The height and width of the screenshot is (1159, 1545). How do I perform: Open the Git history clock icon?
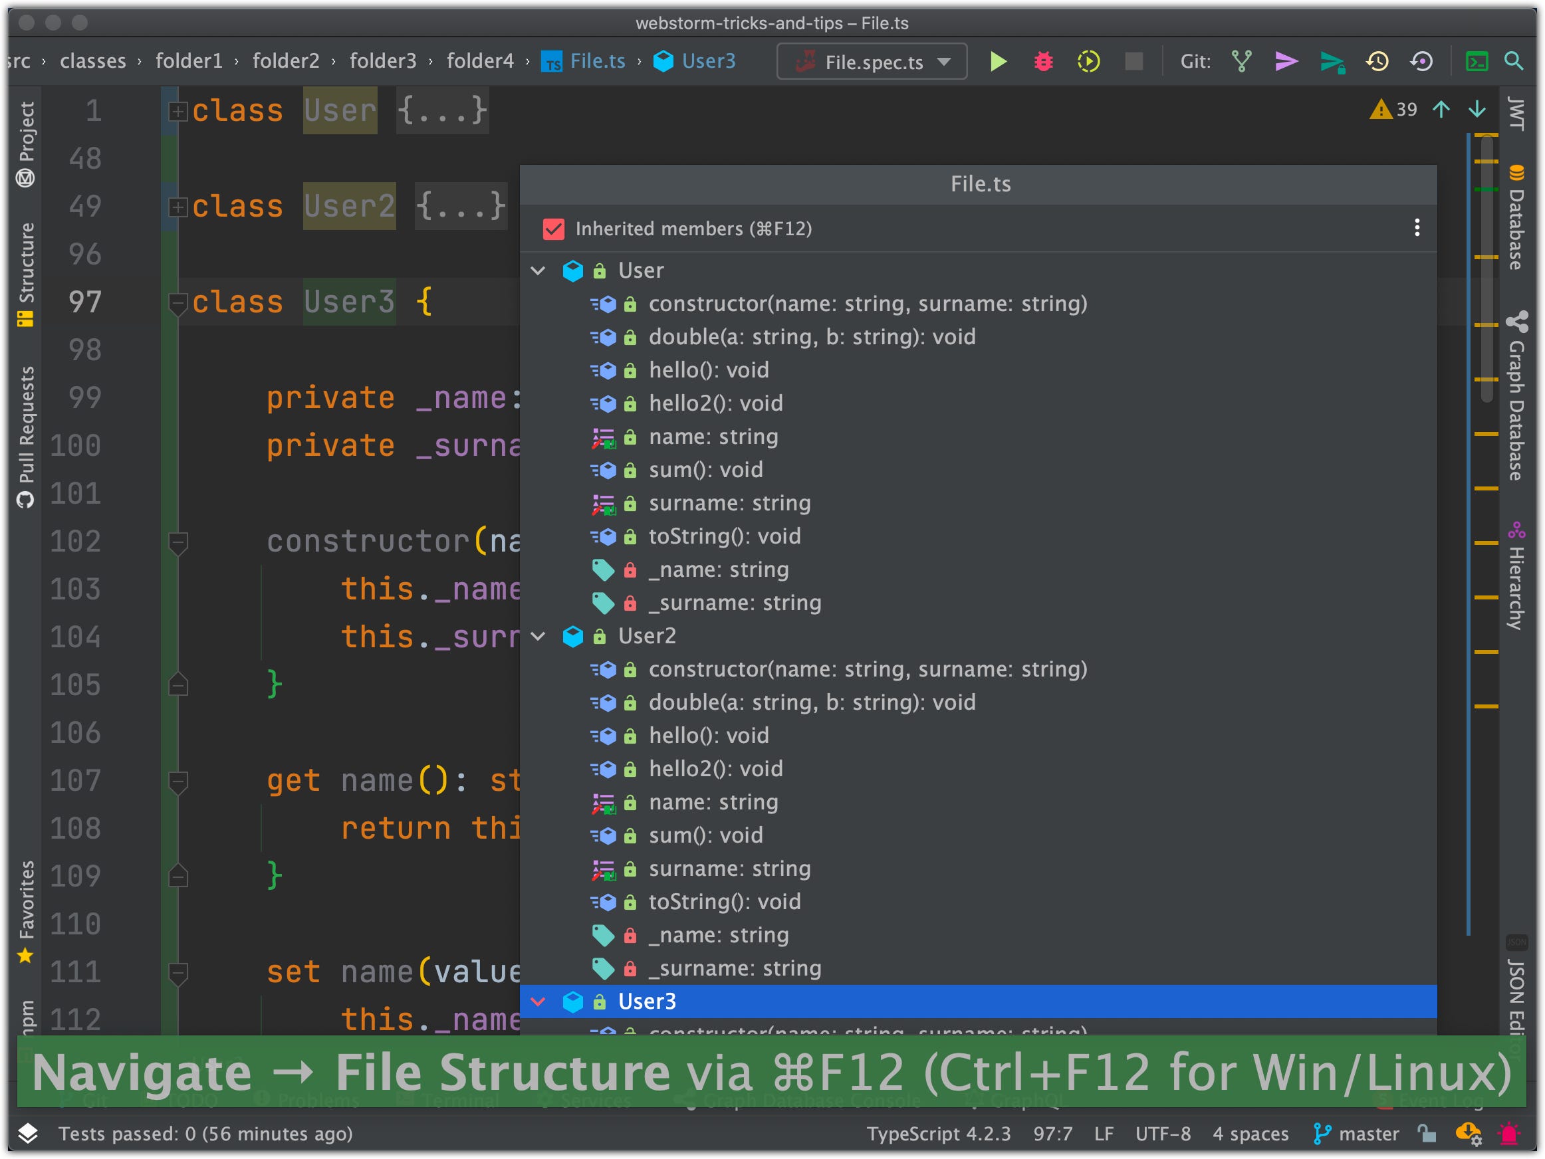tap(1377, 61)
